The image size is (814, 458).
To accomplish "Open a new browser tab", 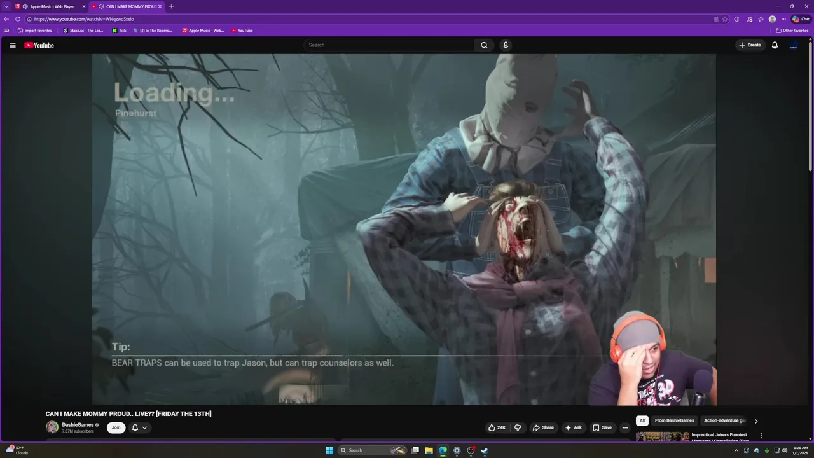I will tap(171, 6).
